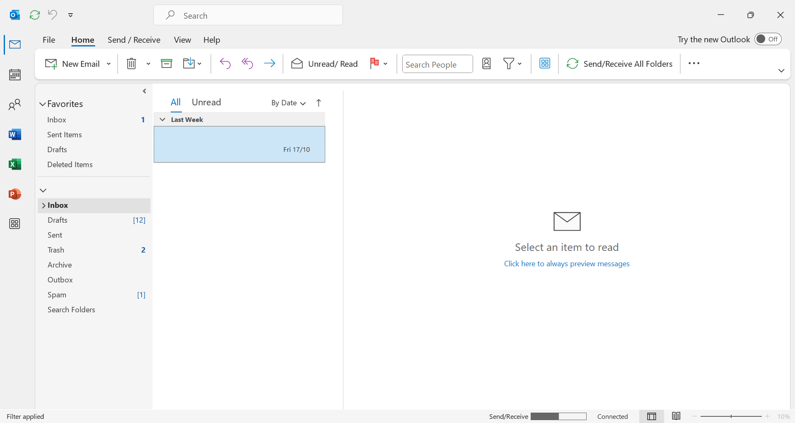Viewport: 795px width, 423px height.
Task: Collapse the Last Week group
Action: [163, 119]
